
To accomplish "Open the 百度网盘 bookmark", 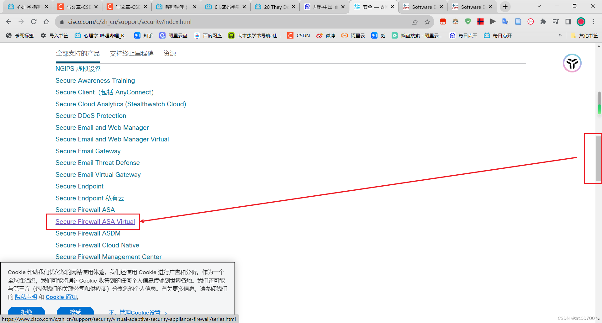I will (x=208, y=35).
